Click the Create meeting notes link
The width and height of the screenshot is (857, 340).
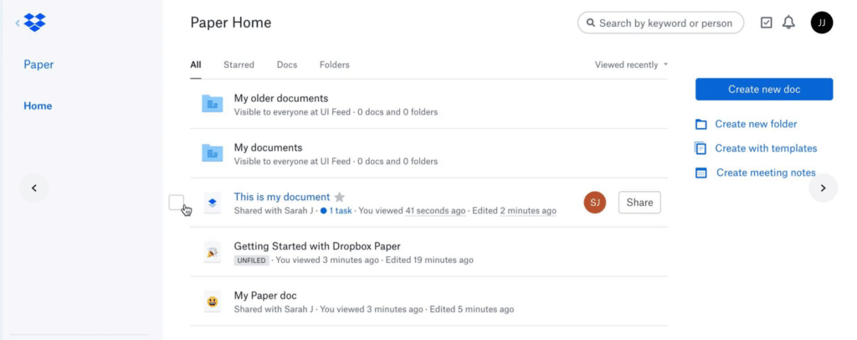click(767, 173)
